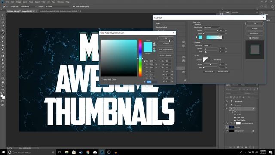Click the Add to Swatches button
275x155 pixels.
click(166, 50)
